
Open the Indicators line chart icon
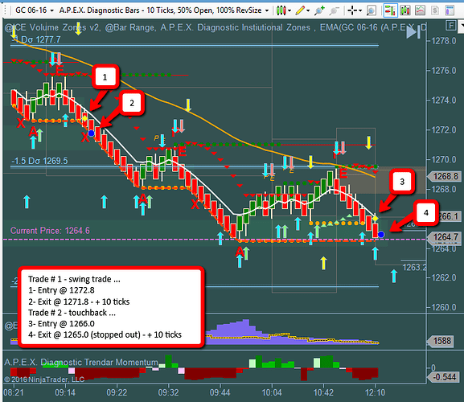pyautogui.click(x=420, y=10)
